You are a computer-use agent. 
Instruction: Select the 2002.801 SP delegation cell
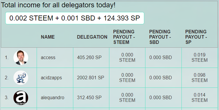tap(91, 78)
